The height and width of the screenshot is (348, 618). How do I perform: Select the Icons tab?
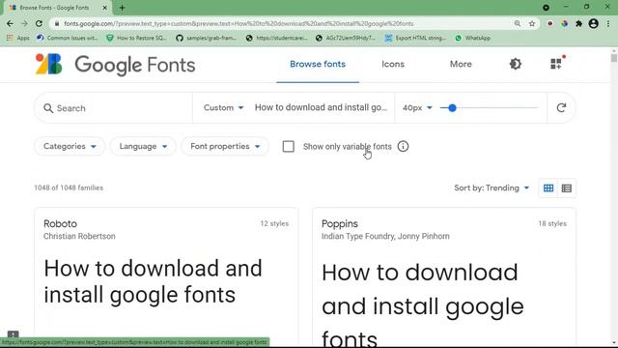tap(393, 64)
